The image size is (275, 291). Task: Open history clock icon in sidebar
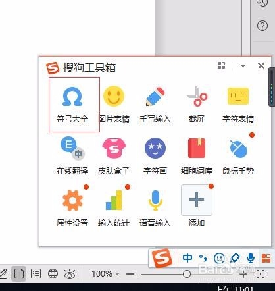pyautogui.click(x=262, y=3)
